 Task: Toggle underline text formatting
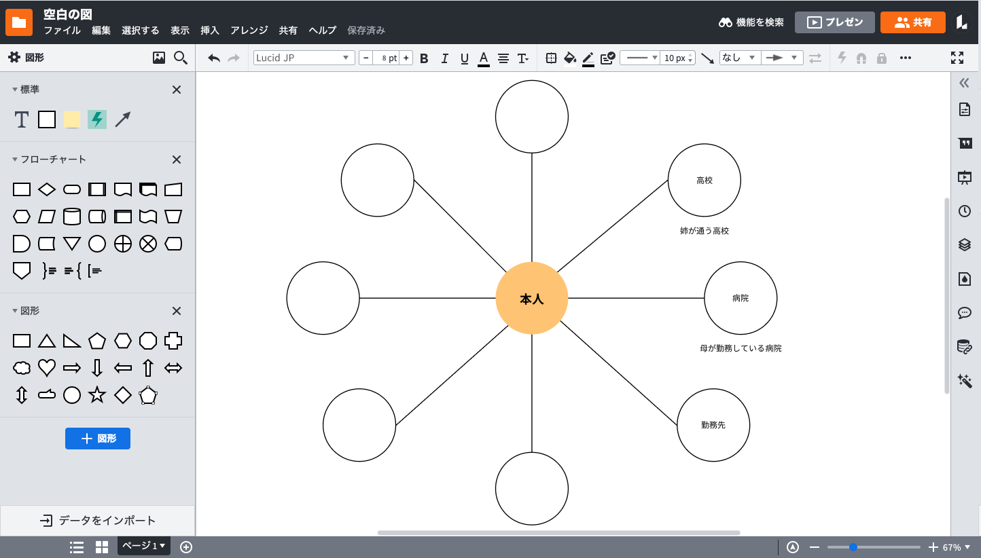[464, 58]
